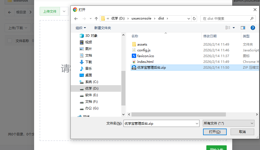Toggle the preview pane icon
The height and width of the screenshot is (150, 260).
[x=243, y=28]
